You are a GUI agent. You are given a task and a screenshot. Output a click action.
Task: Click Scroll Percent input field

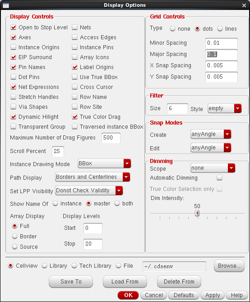point(58,151)
